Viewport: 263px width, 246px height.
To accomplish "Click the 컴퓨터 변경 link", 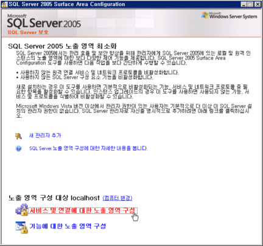I will pyautogui.click(x=117, y=198).
